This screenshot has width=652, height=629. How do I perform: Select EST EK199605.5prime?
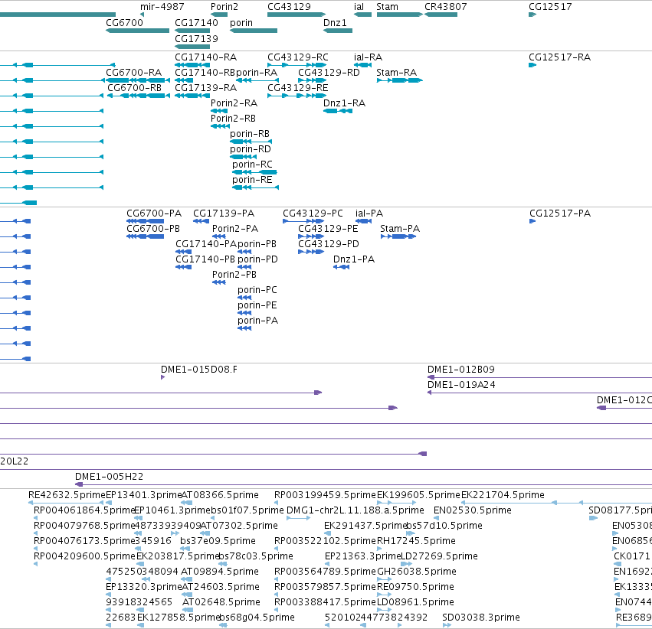pos(396,503)
